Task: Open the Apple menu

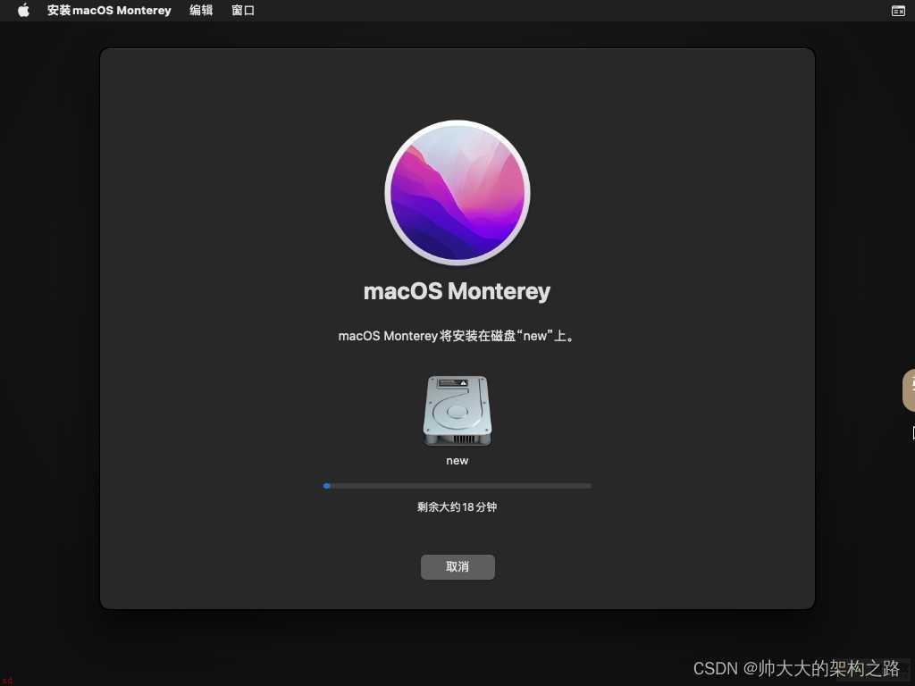Action: 23,10
